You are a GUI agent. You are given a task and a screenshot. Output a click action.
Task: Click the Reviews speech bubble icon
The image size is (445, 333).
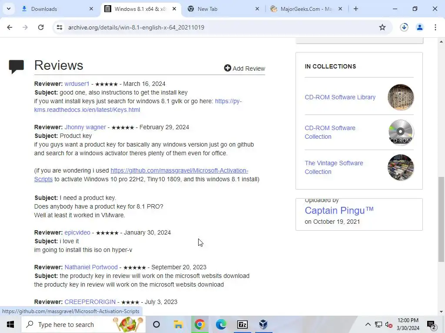pos(16,66)
